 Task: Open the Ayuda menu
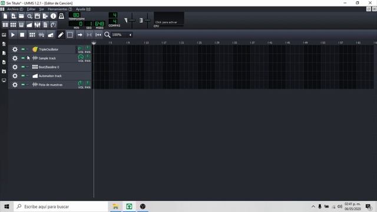[83, 9]
